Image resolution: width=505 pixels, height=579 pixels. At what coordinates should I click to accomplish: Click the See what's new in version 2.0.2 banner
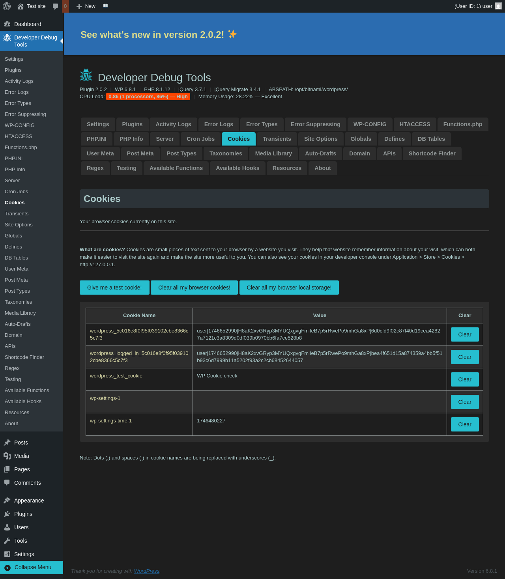[x=158, y=35]
